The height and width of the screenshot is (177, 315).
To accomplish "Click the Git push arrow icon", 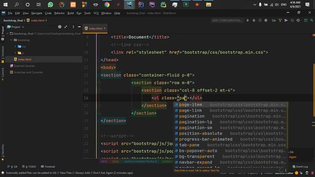I will (286, 20).
